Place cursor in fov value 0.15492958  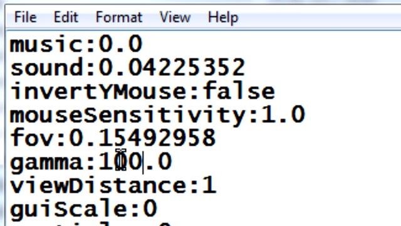pos(142,137)
